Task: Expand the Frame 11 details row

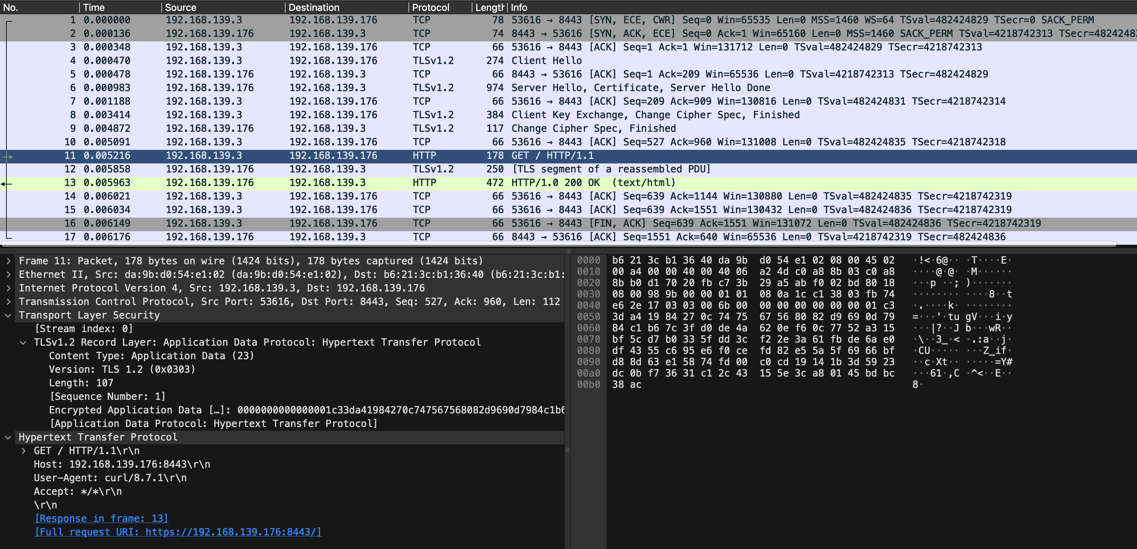Action: pyautogui.click(x=8, y=261)
